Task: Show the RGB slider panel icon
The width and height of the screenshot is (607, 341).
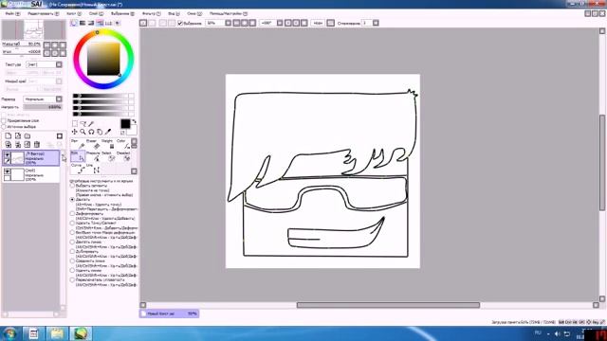Action: [x=83, y=23]
